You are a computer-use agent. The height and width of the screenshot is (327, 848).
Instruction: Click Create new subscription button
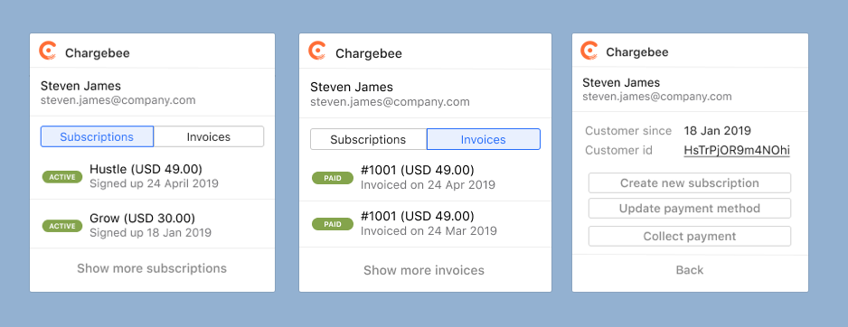(690, 182)
